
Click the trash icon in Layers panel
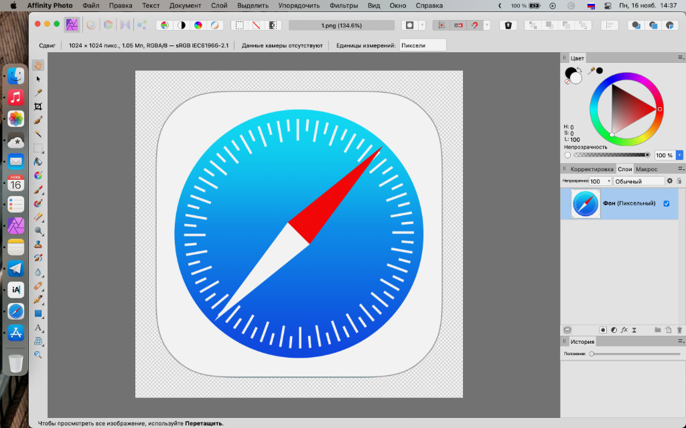point(679,330)
